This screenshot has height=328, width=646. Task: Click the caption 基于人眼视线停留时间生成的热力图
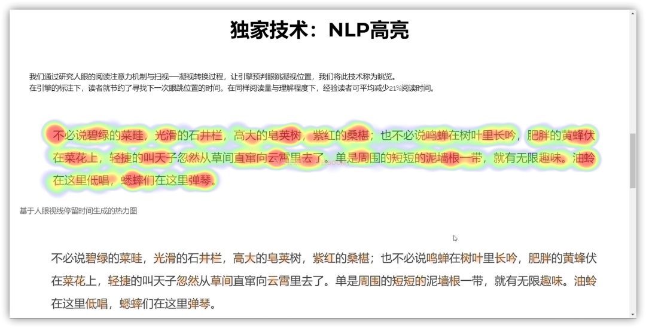[78, 211]
